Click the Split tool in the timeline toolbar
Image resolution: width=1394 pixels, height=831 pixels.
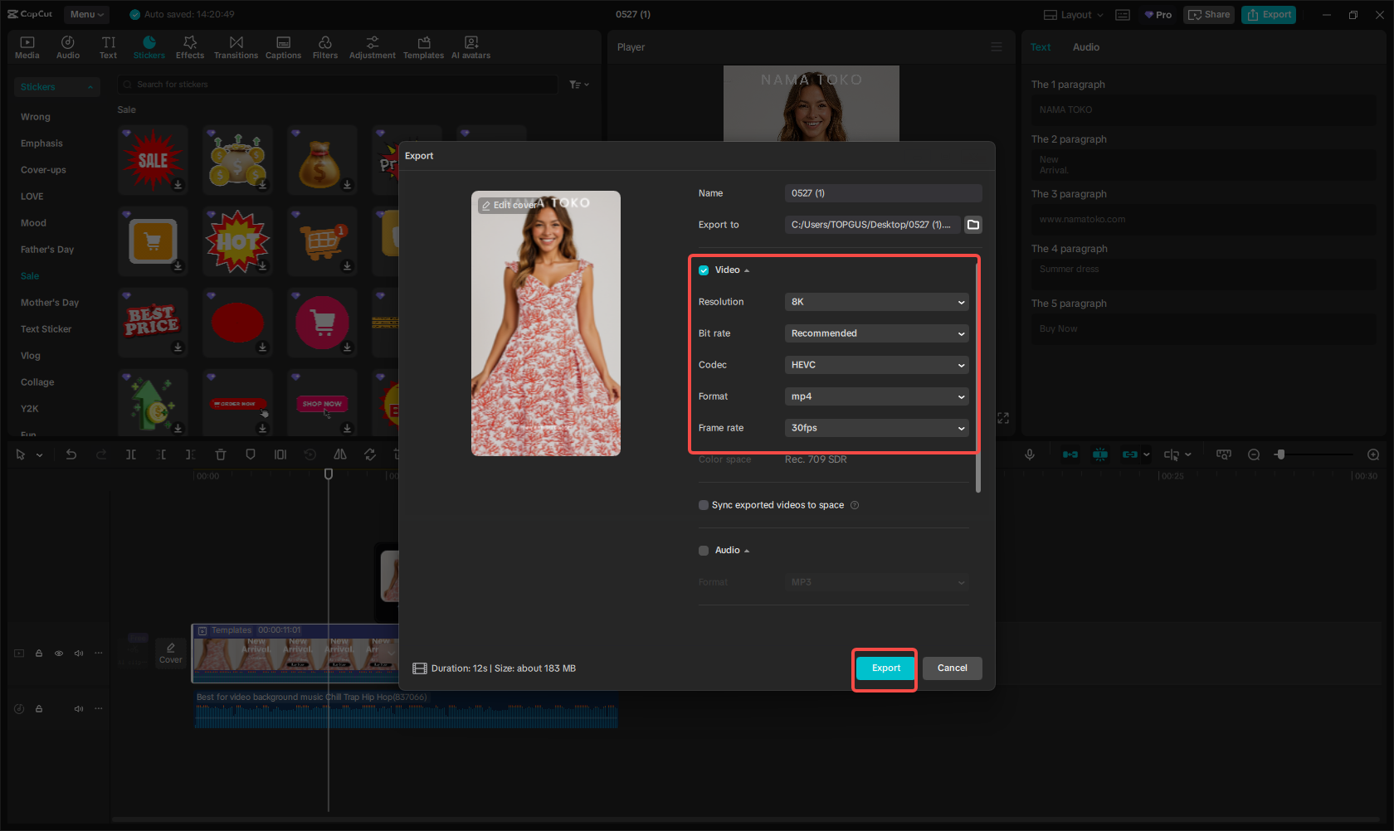point(131,454)
